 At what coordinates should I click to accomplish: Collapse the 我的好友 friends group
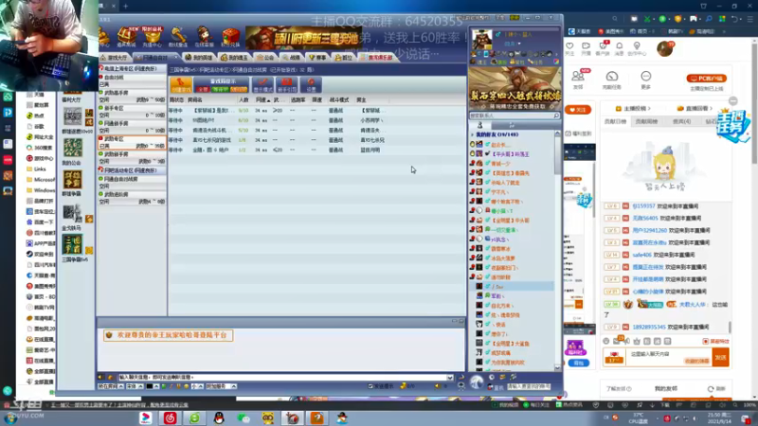(x=496, y=134)
